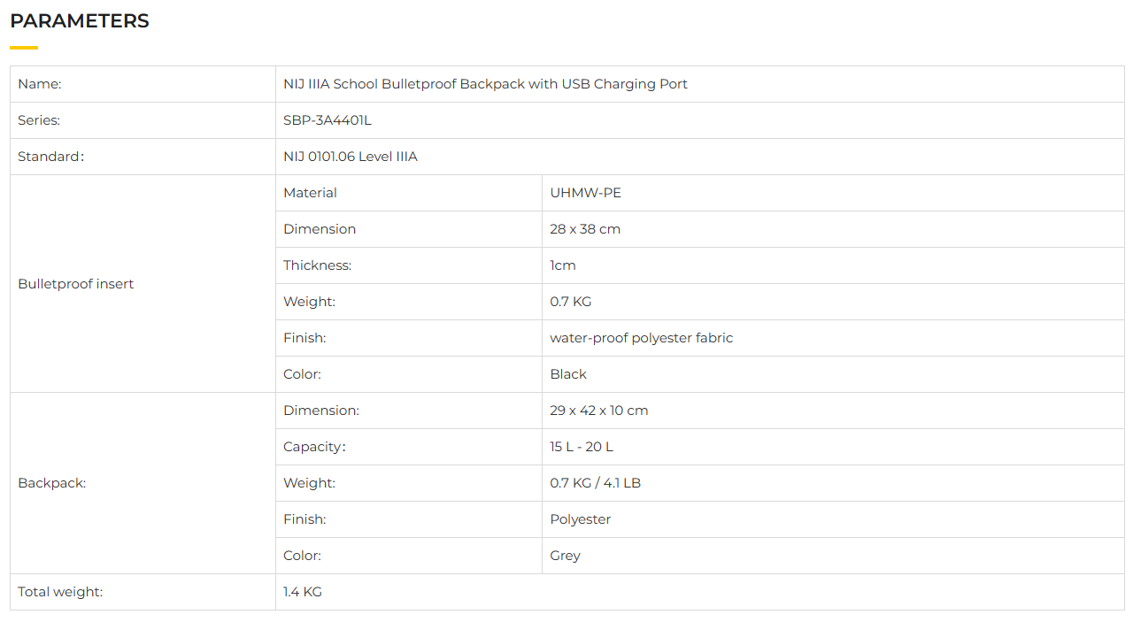Click the 29 x 42 x 10 cm value

pos(599,411)
